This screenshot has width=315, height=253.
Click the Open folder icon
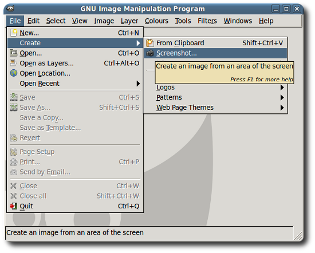coord(14,53)
